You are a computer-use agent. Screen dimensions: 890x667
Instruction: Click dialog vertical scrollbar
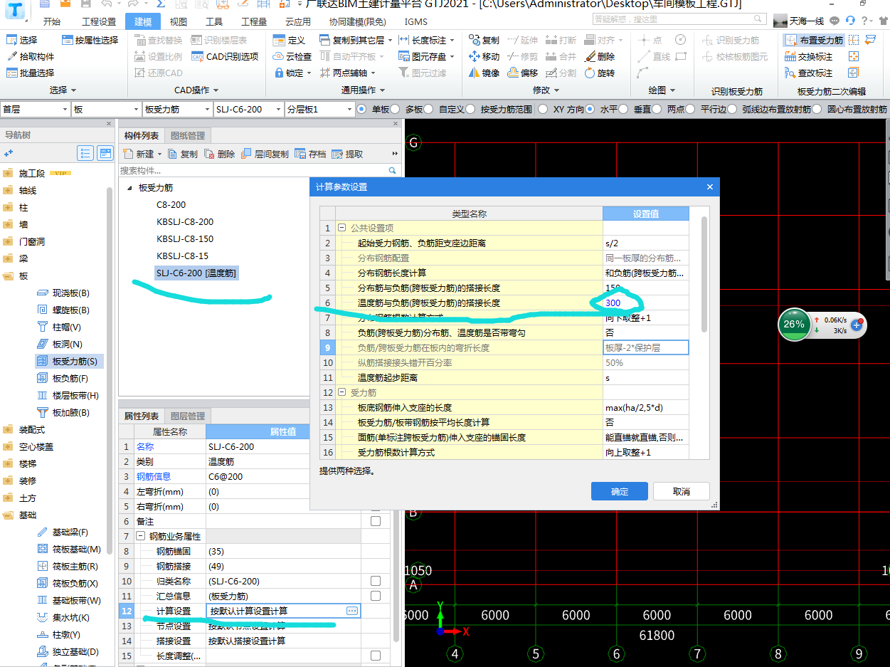704,275
